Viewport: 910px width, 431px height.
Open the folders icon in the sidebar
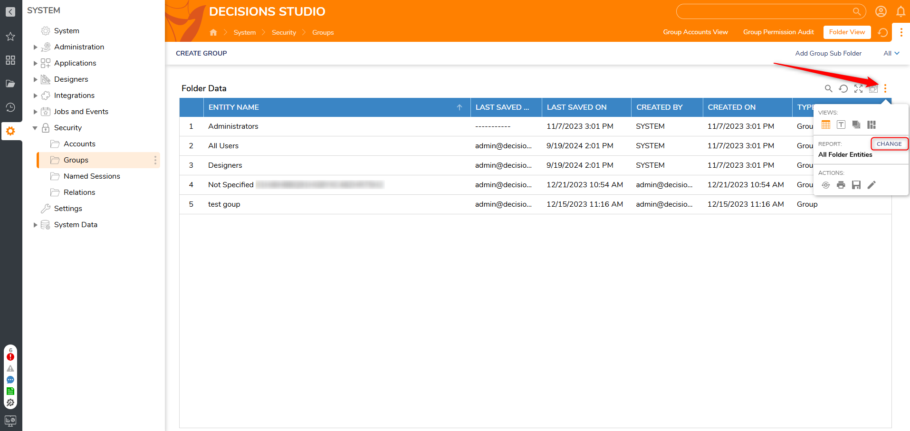(x=10, y=84)
